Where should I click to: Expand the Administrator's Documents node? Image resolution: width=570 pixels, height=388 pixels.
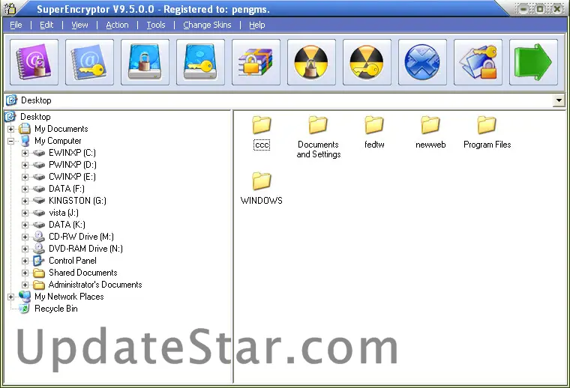25,285
